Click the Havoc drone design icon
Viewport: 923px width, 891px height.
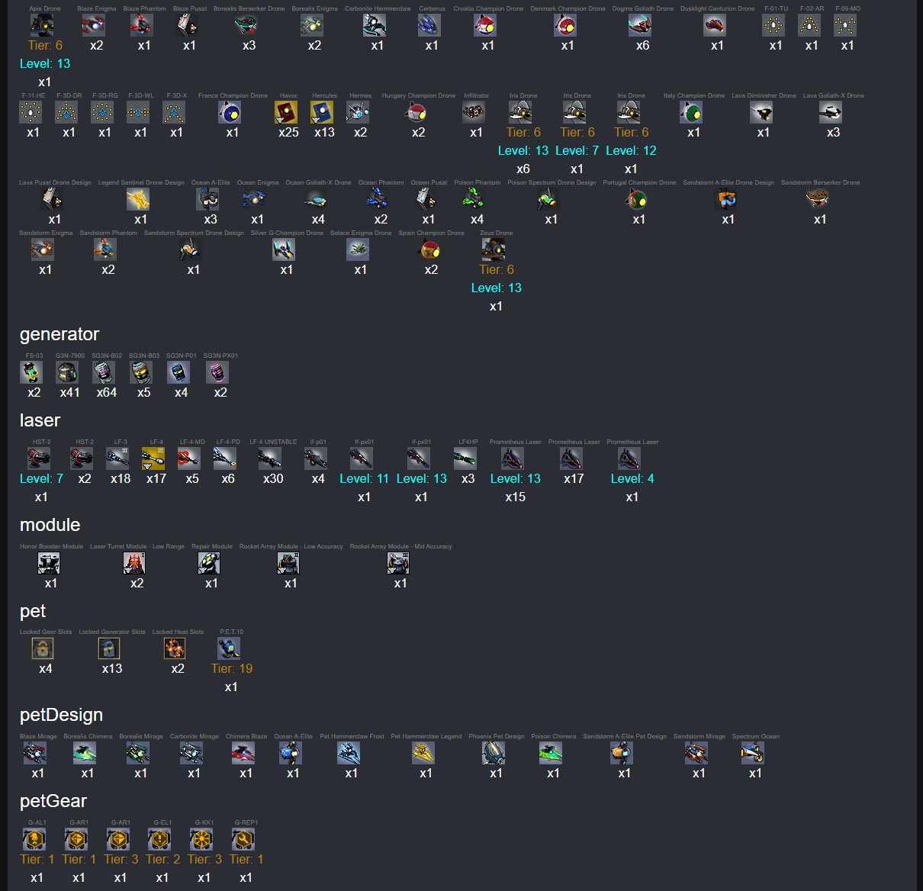tap(286, 113)
